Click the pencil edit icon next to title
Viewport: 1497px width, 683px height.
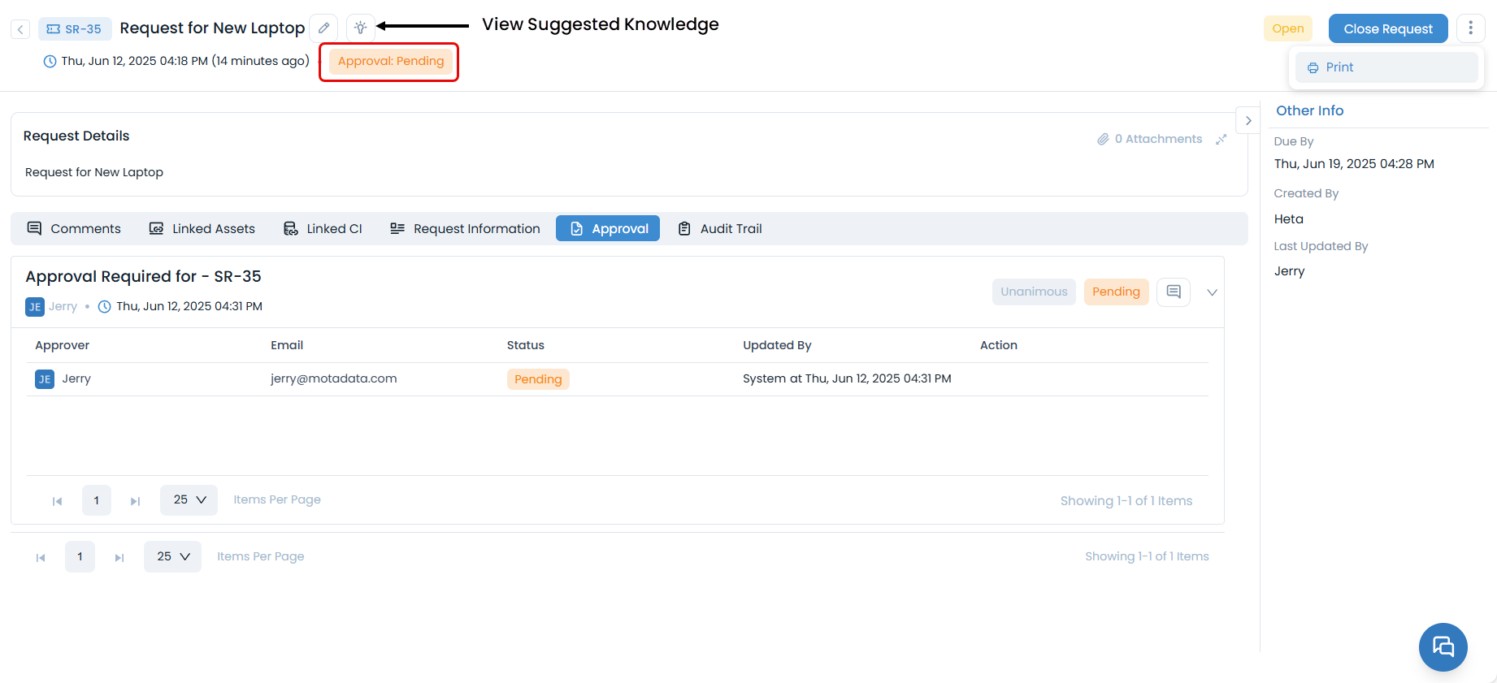(323, 28)
